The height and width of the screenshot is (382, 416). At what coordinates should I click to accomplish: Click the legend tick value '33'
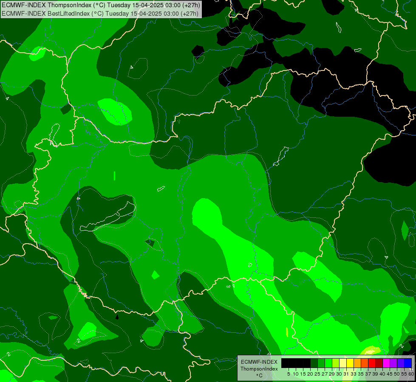(x=354, y=374)
